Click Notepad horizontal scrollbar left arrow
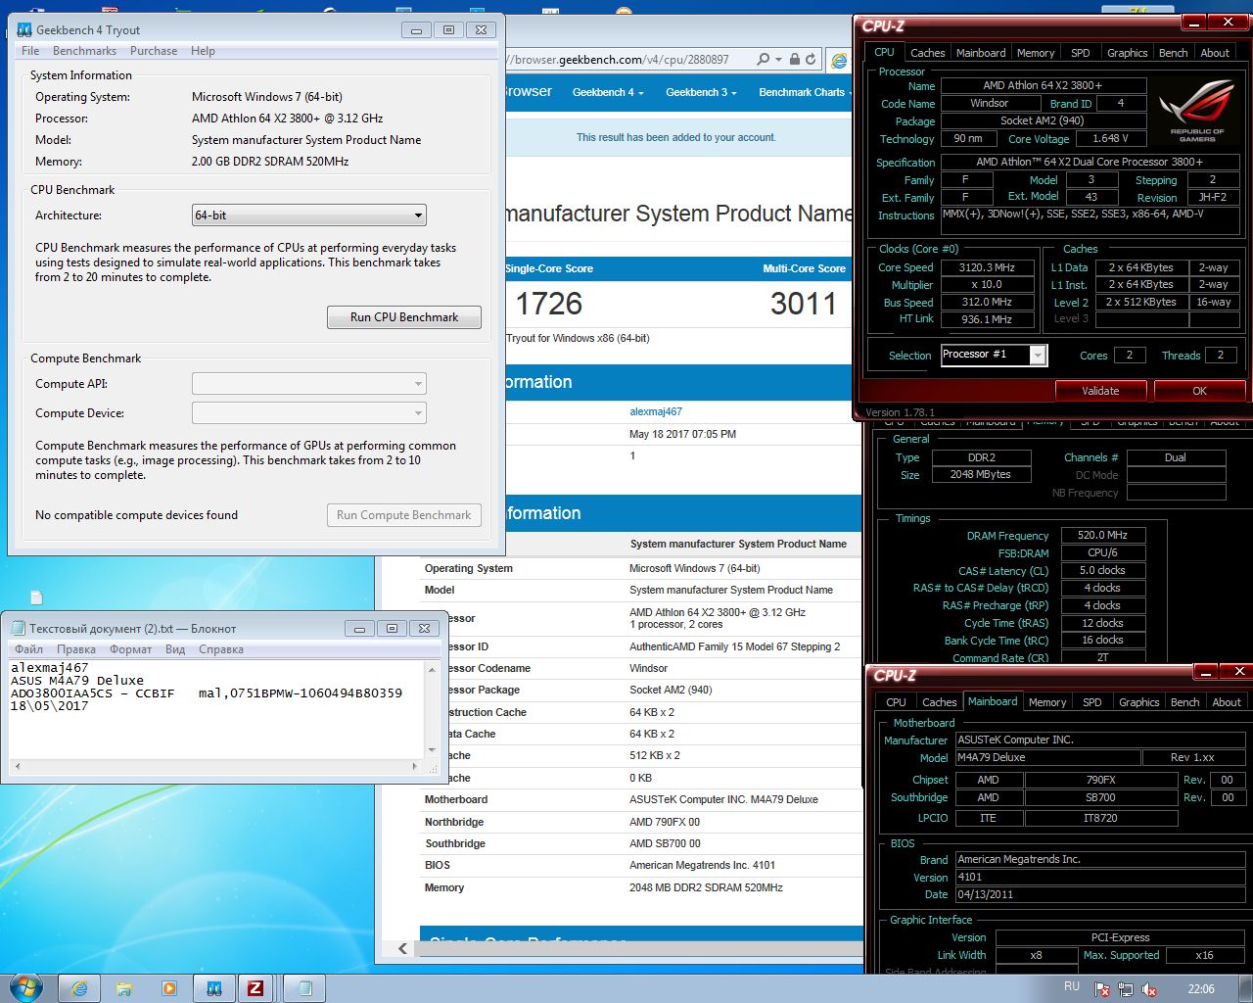Image resolution: width=1253 pixels, height=1003 pixels. 17,766
